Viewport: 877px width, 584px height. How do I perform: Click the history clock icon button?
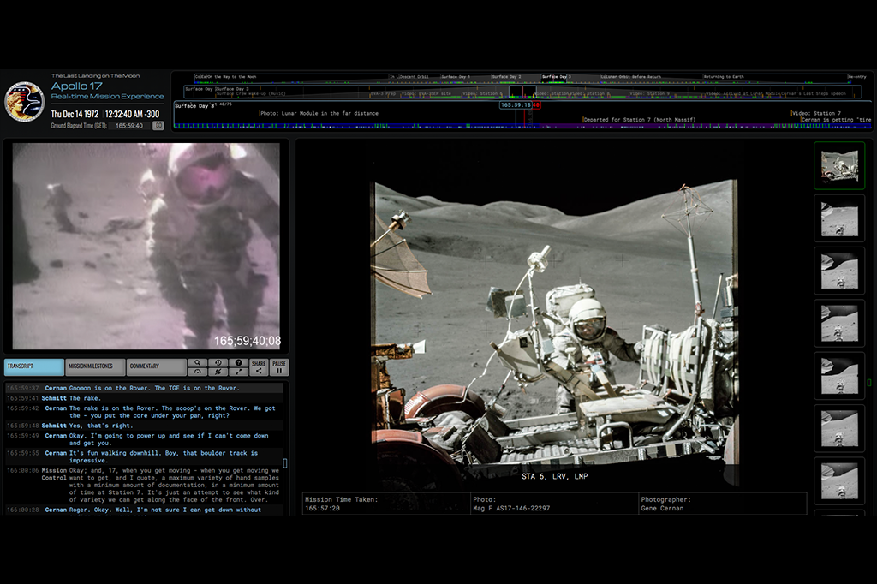point(218,363)
